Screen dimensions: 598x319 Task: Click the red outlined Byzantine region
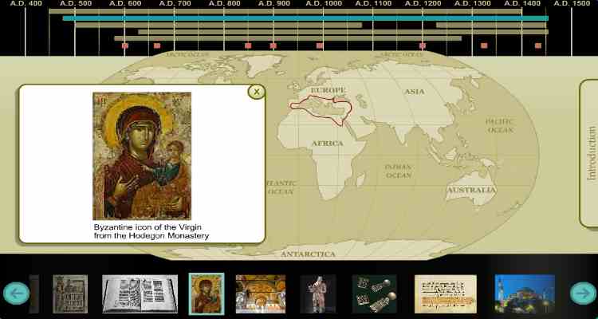(321, 111)
